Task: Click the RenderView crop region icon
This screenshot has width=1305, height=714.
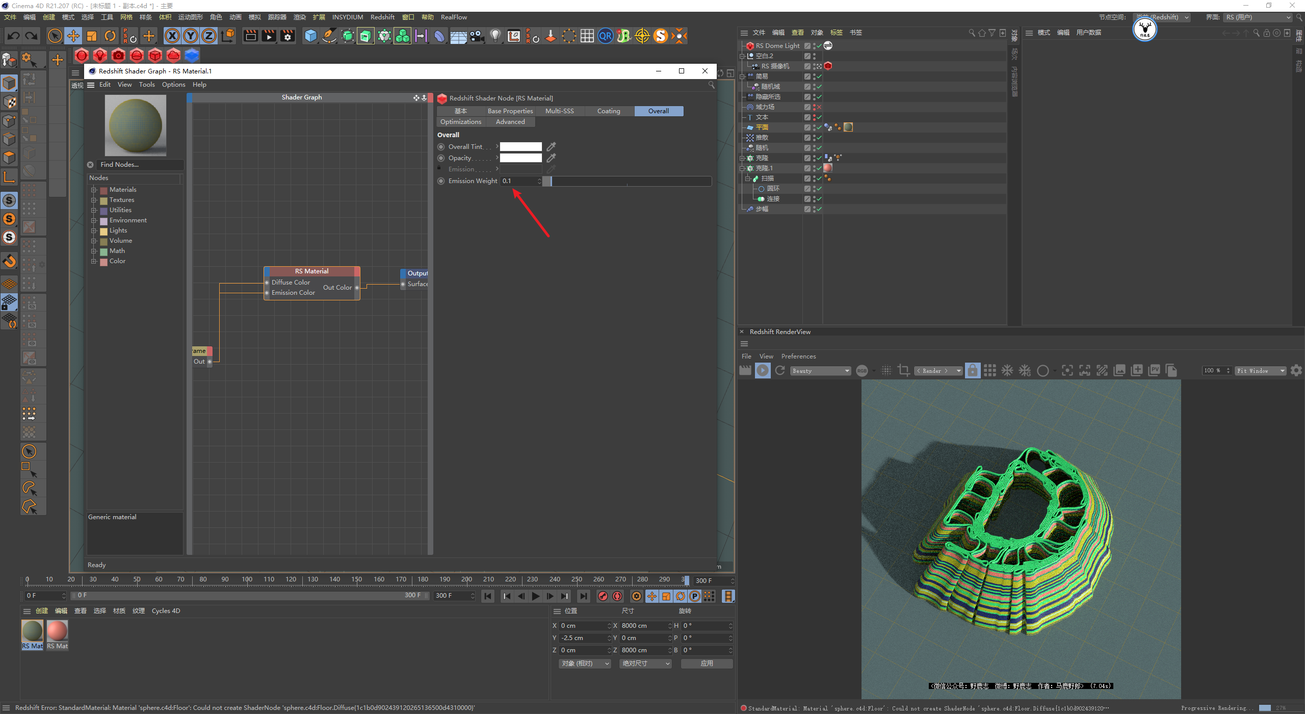Action: coord(904,371)
